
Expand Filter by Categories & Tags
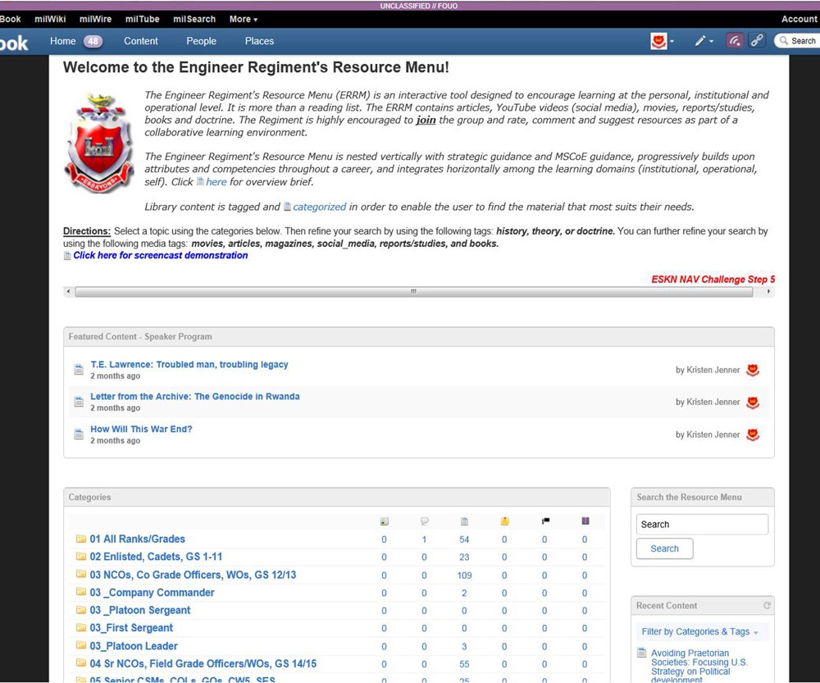point(699,631)
